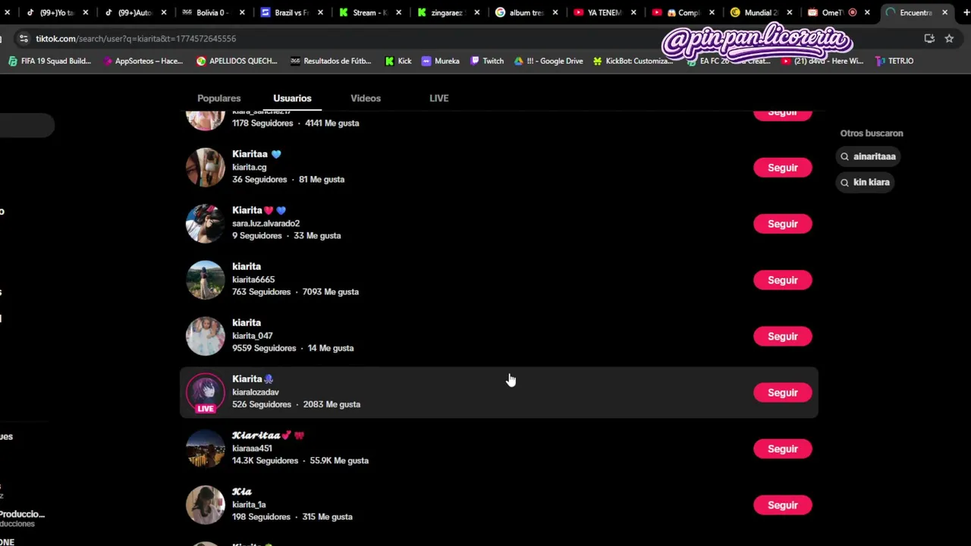Open AppSorteos bookmark
The width and height of the screenshot is (971, 546).
click(x=143, y=61)
